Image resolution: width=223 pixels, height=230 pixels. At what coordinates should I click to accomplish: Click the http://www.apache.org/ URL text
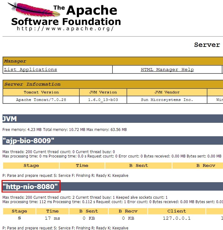(65, 29)
